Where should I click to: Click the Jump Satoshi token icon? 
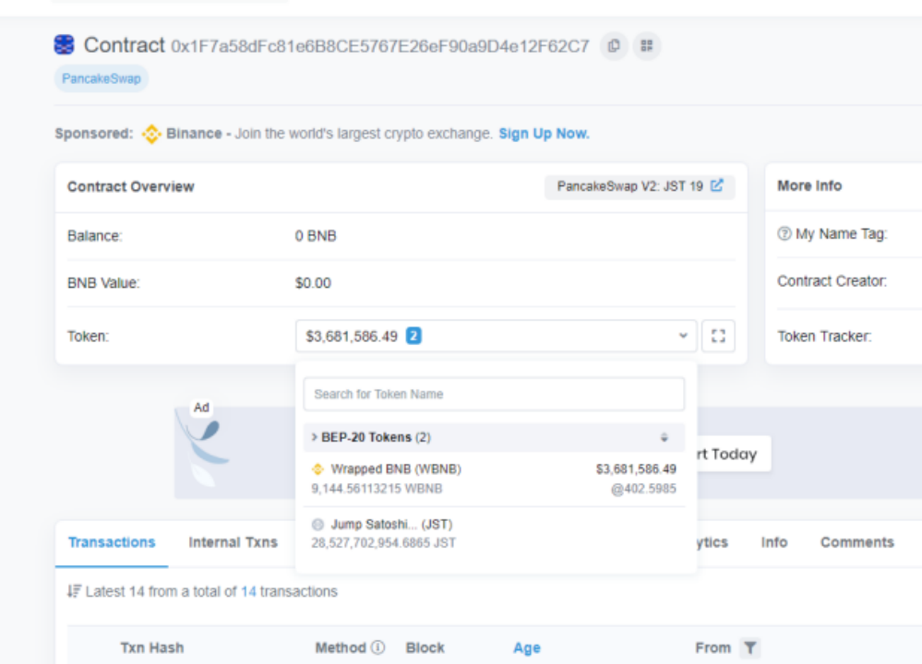[317, 524]
